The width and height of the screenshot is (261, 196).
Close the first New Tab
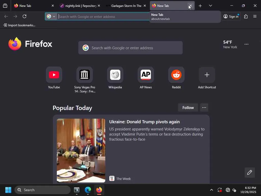pyautogui.click(x=53, y=6)
